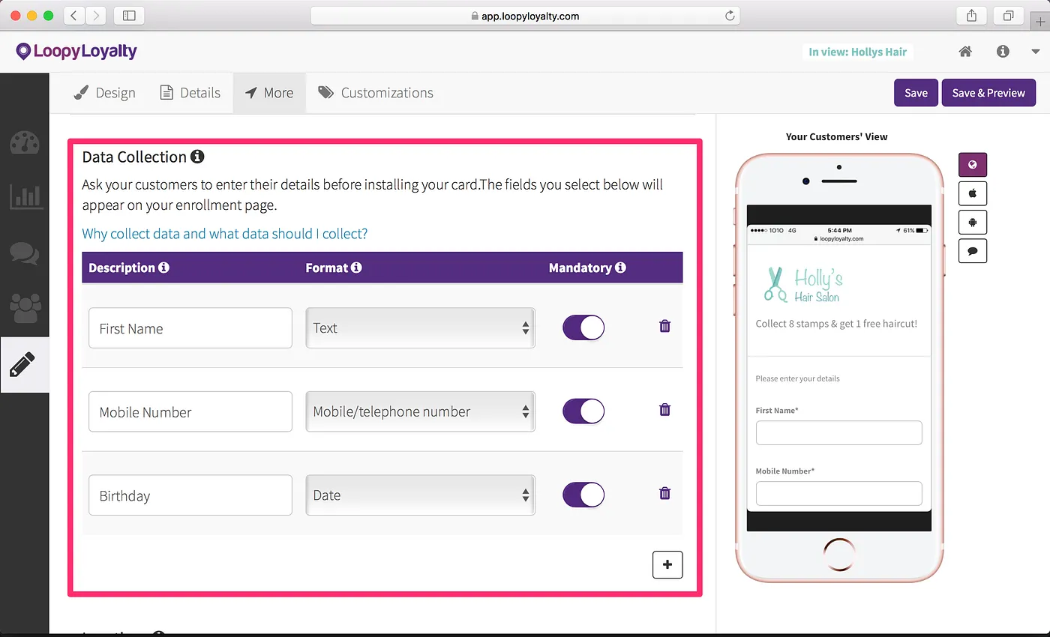This screenshot has height=637, width=1050.
Task: Switch preview to Android device view
Action: pos(973,222)
